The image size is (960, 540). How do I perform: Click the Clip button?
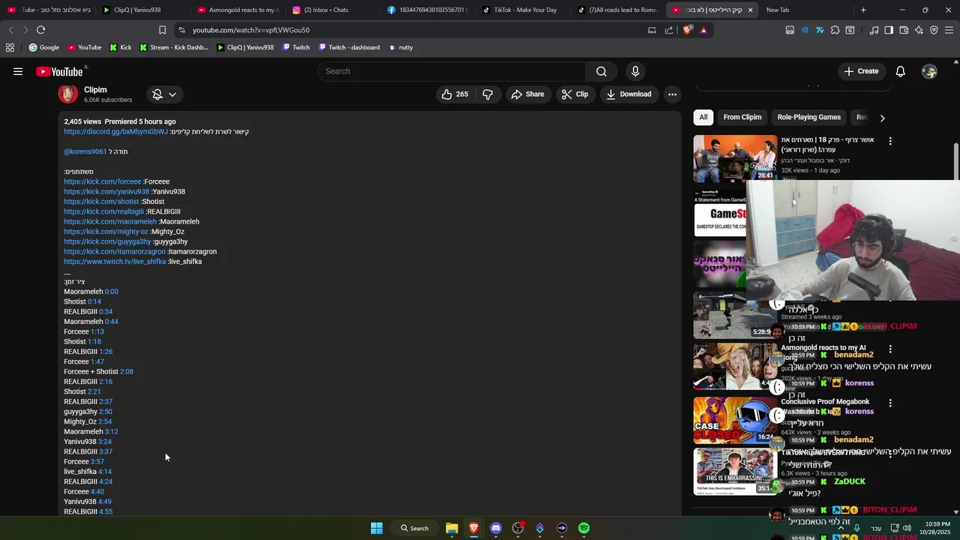click(x=575, y=94)
